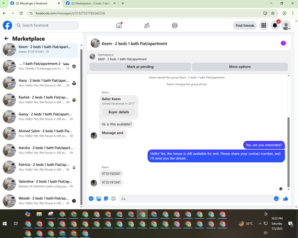
Task: Click the 9735191041 message bubble
Action: (111, 183)
